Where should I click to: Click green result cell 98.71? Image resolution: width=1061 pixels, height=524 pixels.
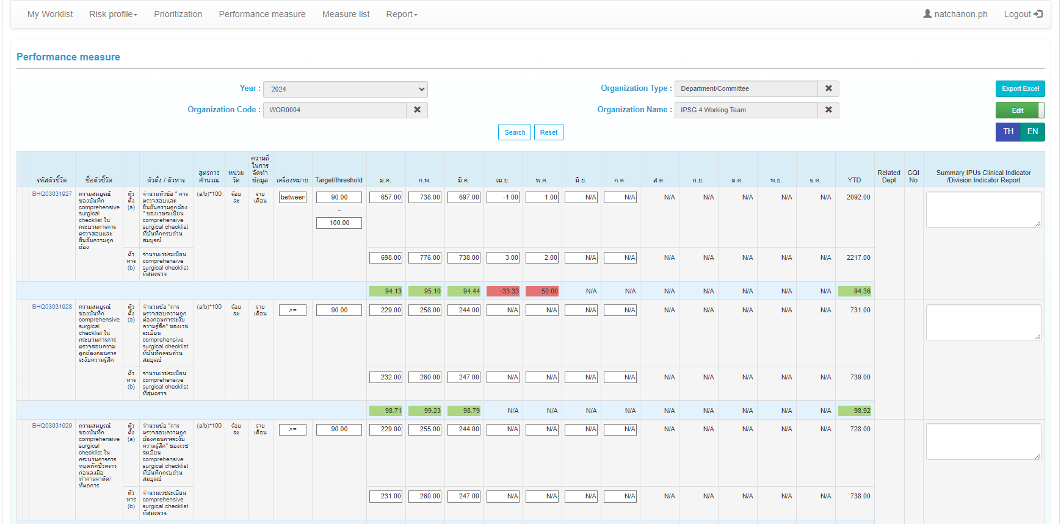point(386,411)
